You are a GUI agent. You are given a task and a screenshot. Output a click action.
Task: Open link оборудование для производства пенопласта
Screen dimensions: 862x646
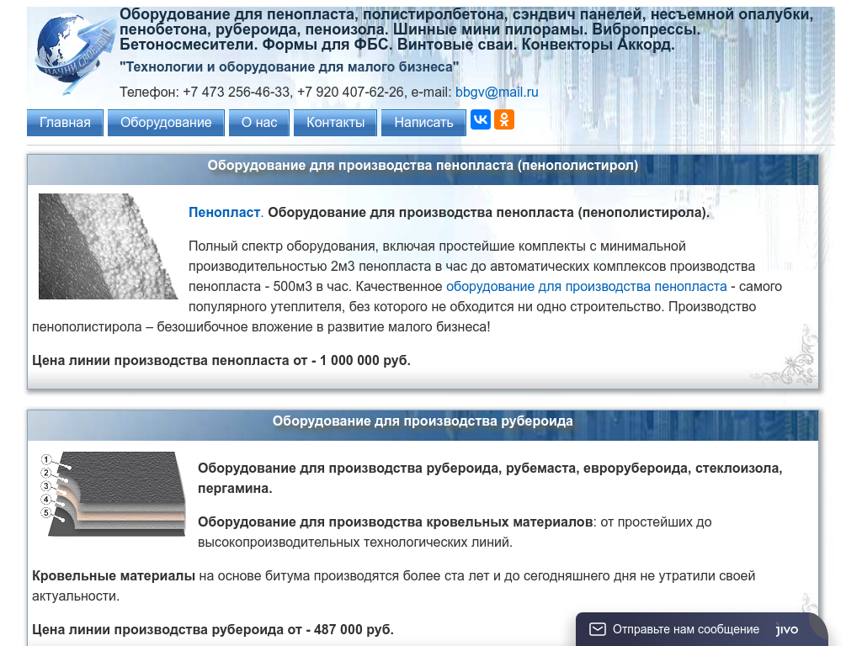[x=586, y=287]
